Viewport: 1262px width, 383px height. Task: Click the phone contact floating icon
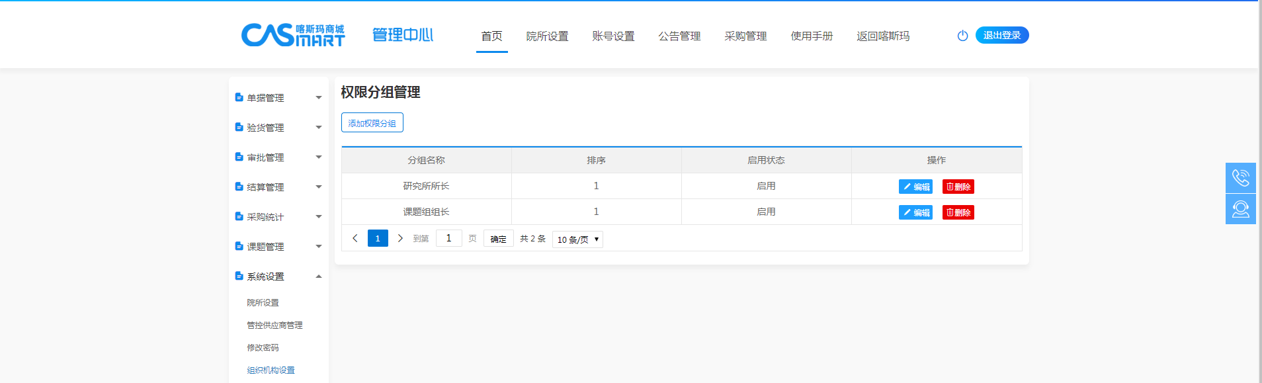point(1240,178)
